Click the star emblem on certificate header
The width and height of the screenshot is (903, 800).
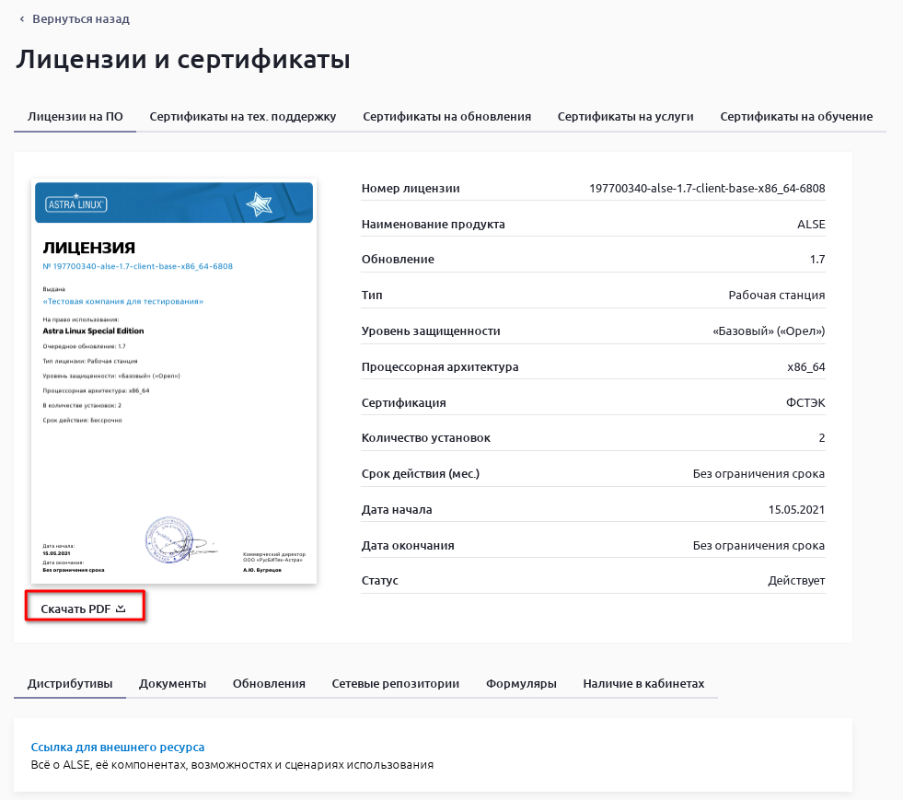click(x=260, y=203)
